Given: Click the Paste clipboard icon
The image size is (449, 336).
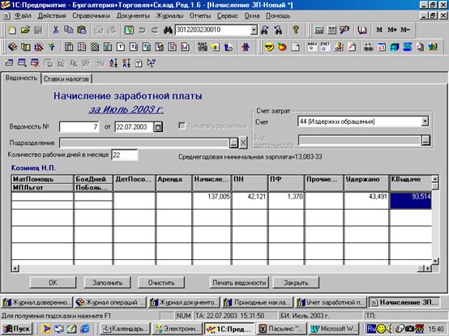Looking at the screenshot, I should tap(82, 30).
